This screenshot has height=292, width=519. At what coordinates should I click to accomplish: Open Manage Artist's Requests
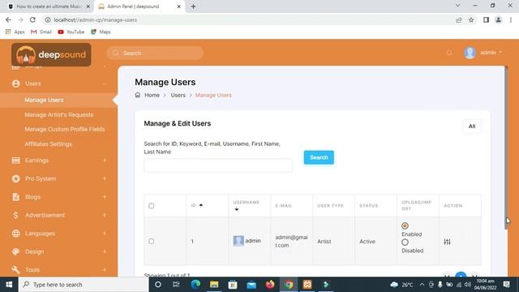pyautogui.click(x=59, y=115)
